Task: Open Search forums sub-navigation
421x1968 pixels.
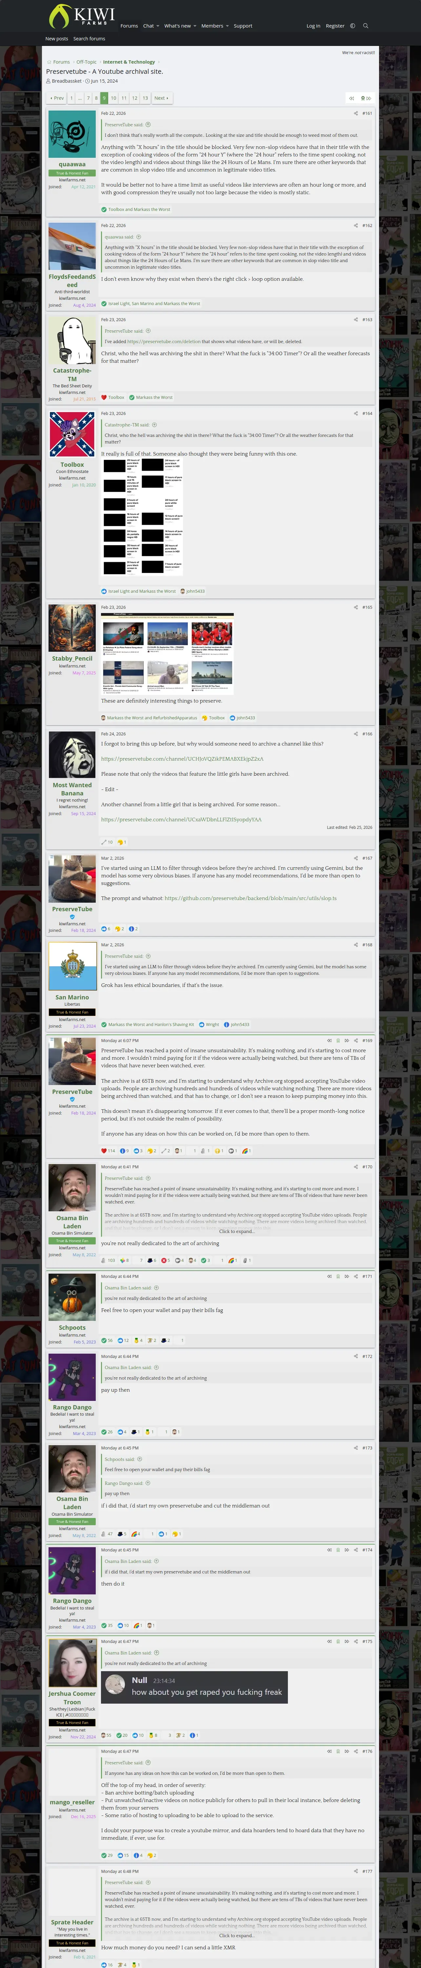Action: 90,39
